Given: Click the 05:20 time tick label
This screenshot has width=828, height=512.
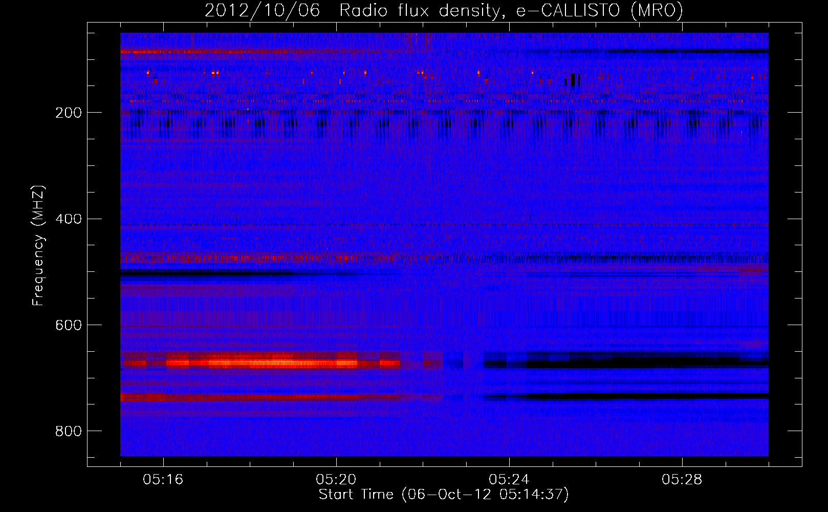Looking at the screenshot, I should (336, 479).
